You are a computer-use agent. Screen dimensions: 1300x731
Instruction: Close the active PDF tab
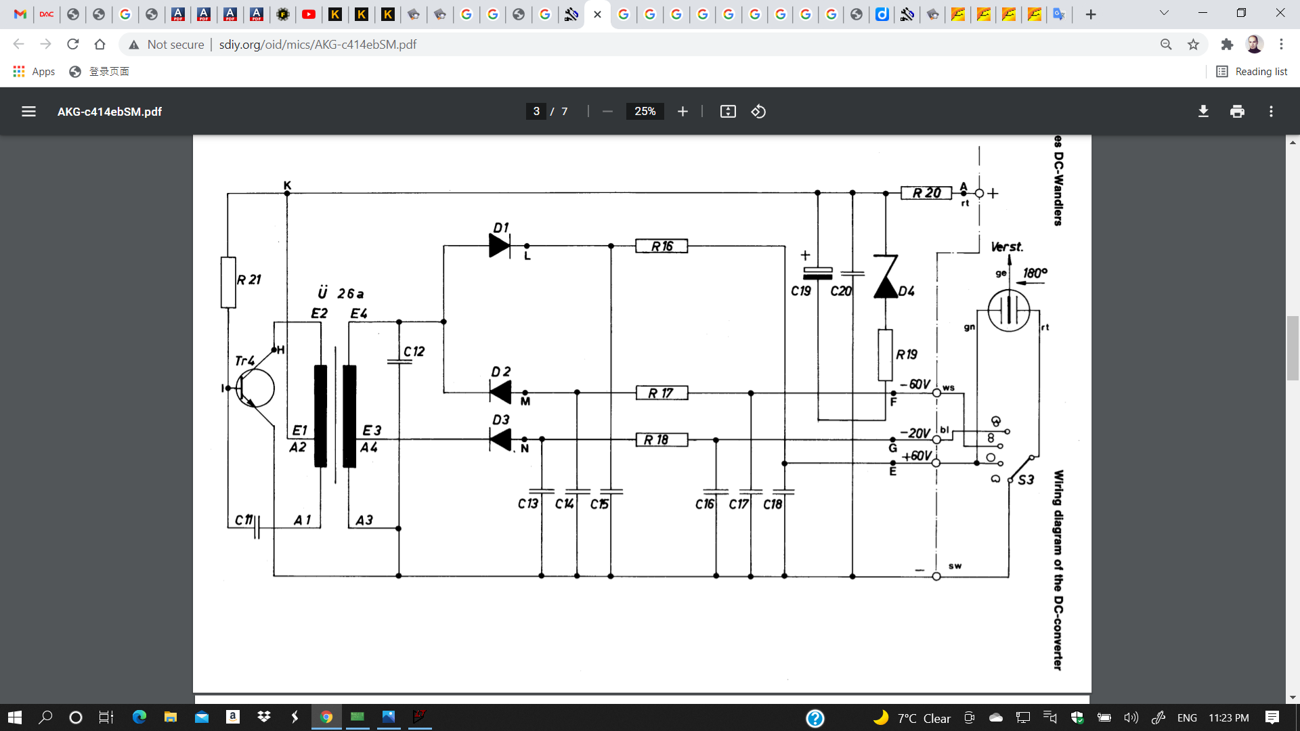[x=597, y=14]
